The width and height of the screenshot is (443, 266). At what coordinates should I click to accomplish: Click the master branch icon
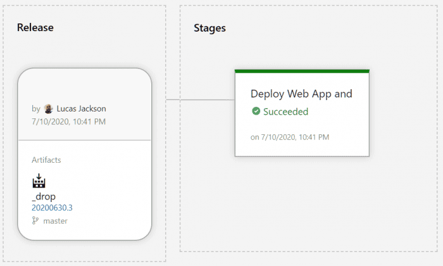point(35,220)
